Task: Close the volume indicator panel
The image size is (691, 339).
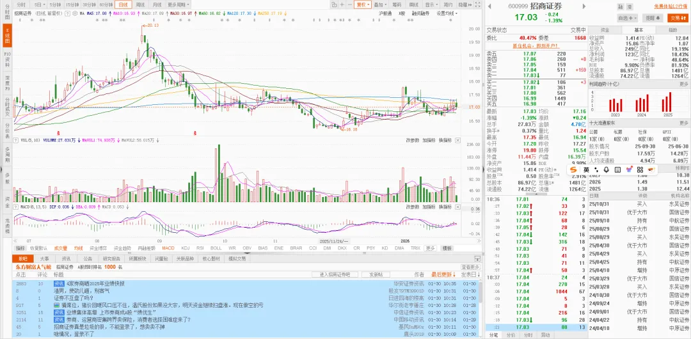Action: (x=458, y=140)
